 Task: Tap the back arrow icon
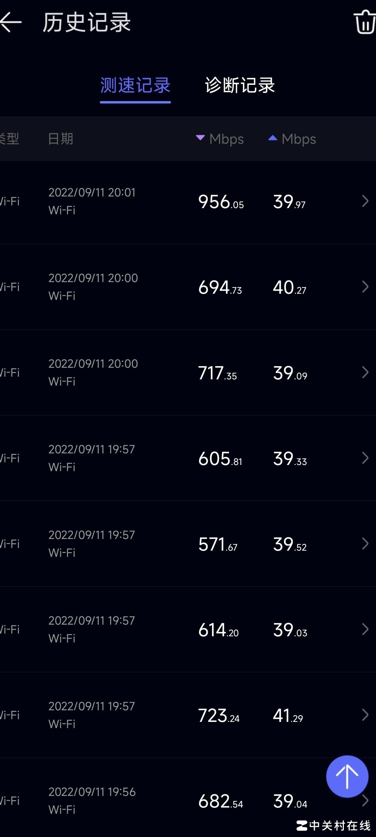[x=11, y=22]
